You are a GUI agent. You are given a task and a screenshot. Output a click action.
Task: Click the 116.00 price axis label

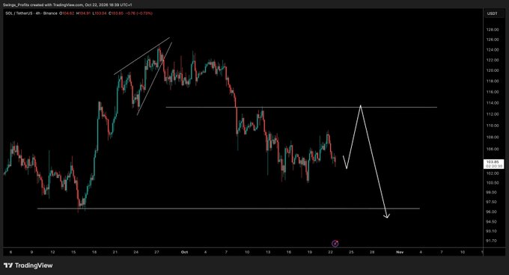[x=492, y=92]
